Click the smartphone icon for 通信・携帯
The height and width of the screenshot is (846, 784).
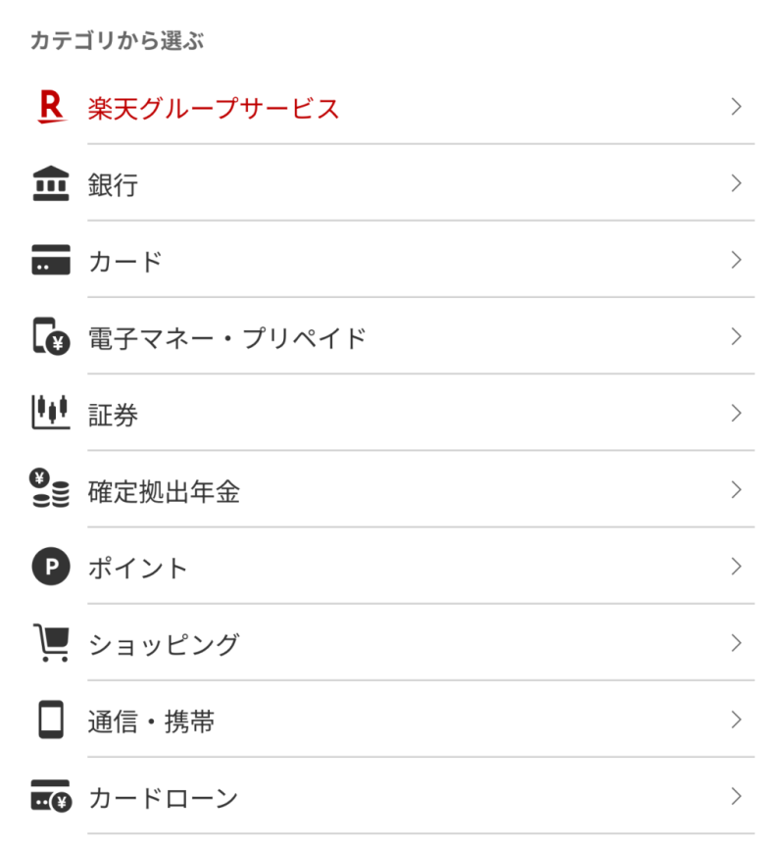[51, 721]
